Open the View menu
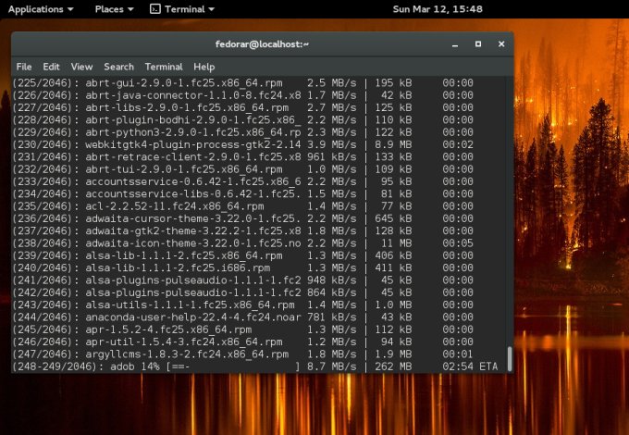The height and width of the screenshot is (435, 629). click(x=81, y=67)
